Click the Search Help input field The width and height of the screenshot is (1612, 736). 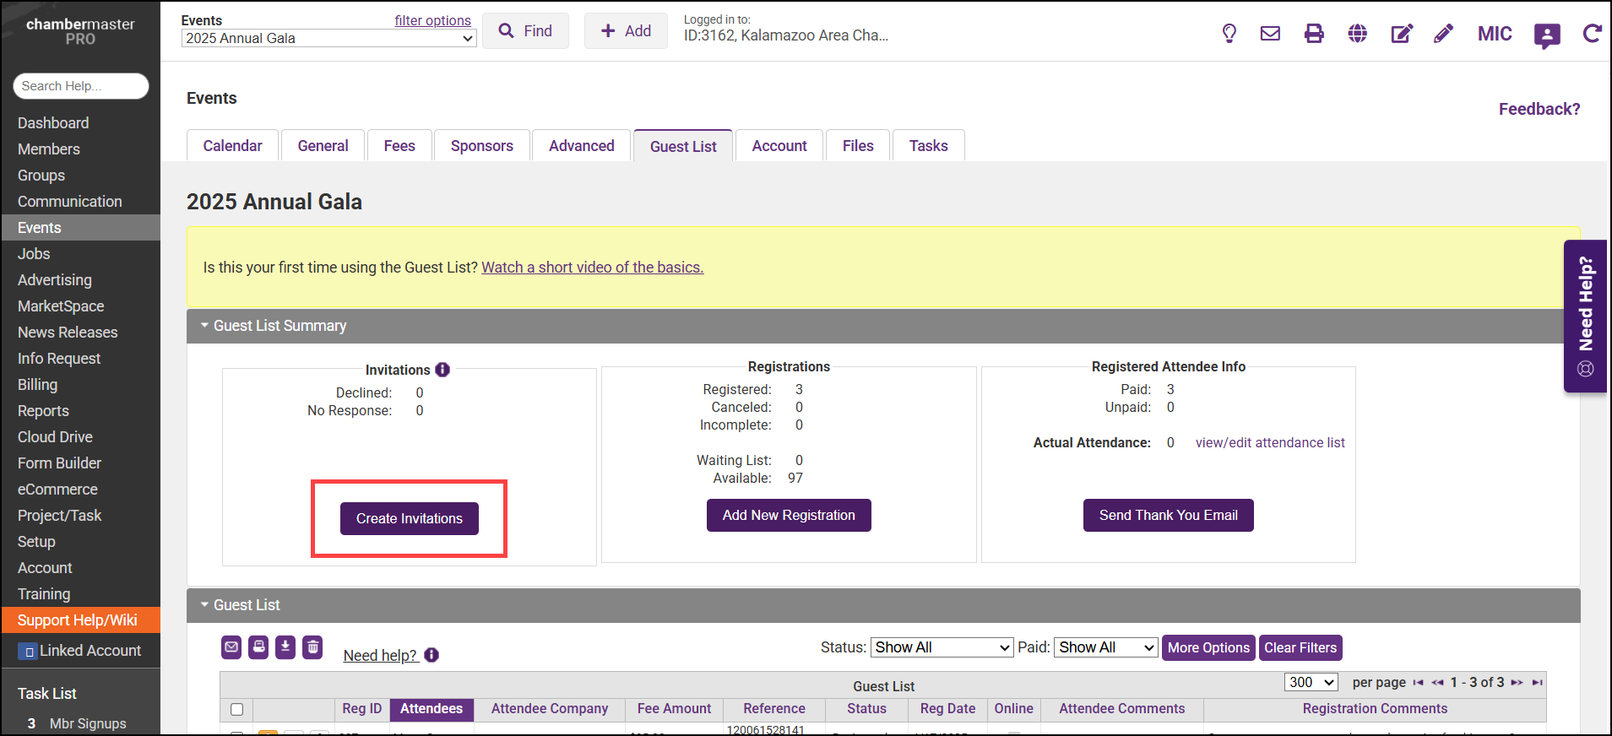pyautogui.click(x=81, y=86)
